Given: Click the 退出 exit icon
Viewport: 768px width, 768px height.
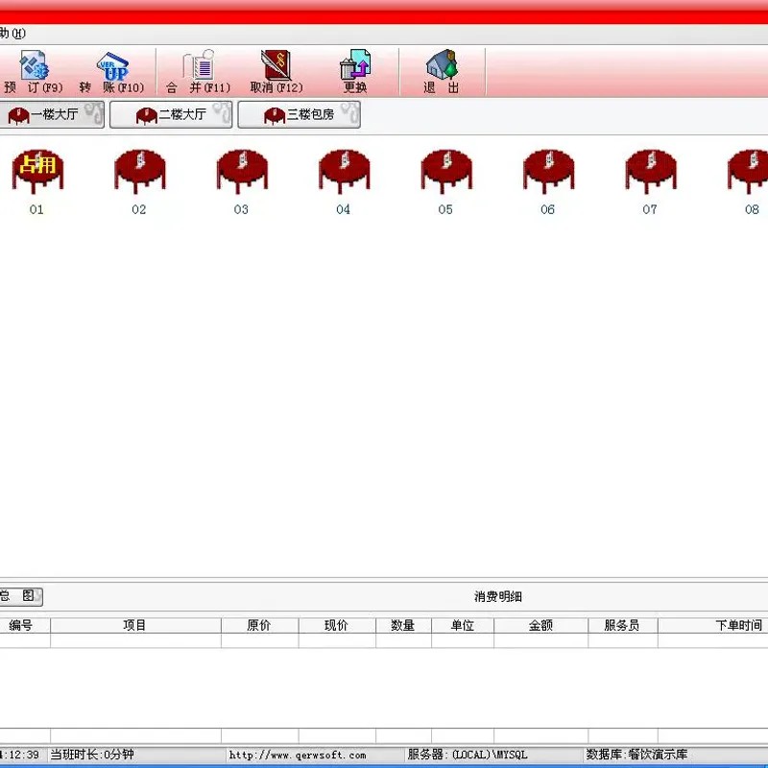Looking at the screenshot, I should (442, 71).
